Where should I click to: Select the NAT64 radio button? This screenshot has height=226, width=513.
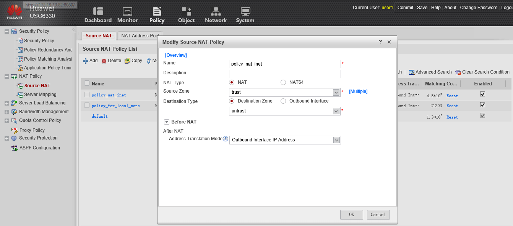pyautogui.click(x=283, y=82)
